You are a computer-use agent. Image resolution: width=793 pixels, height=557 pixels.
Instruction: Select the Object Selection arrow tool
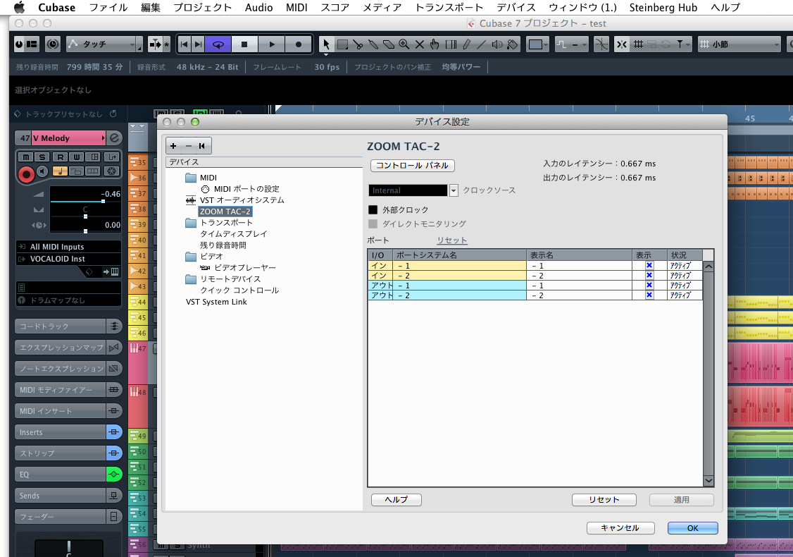326,44
